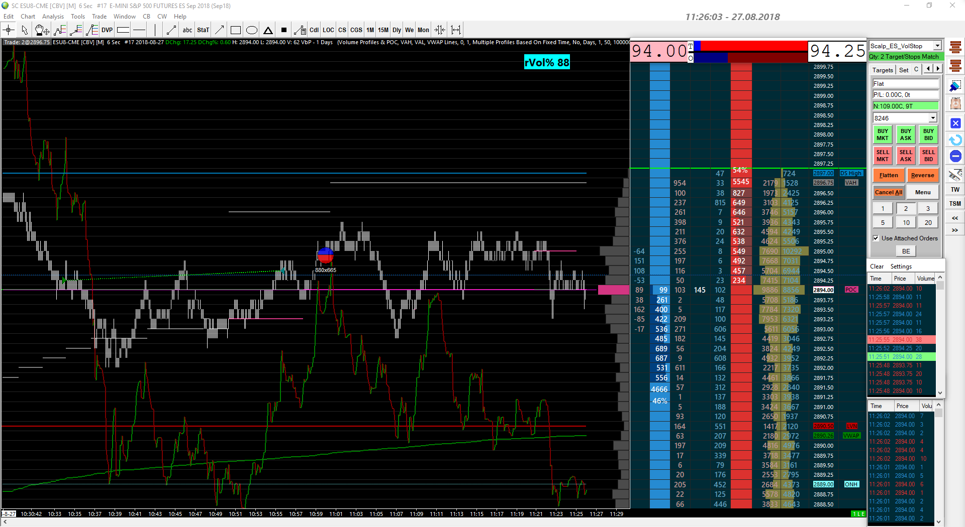965x527 pixels.
Task: Click the Flat position status field
Action: (905, 83)
